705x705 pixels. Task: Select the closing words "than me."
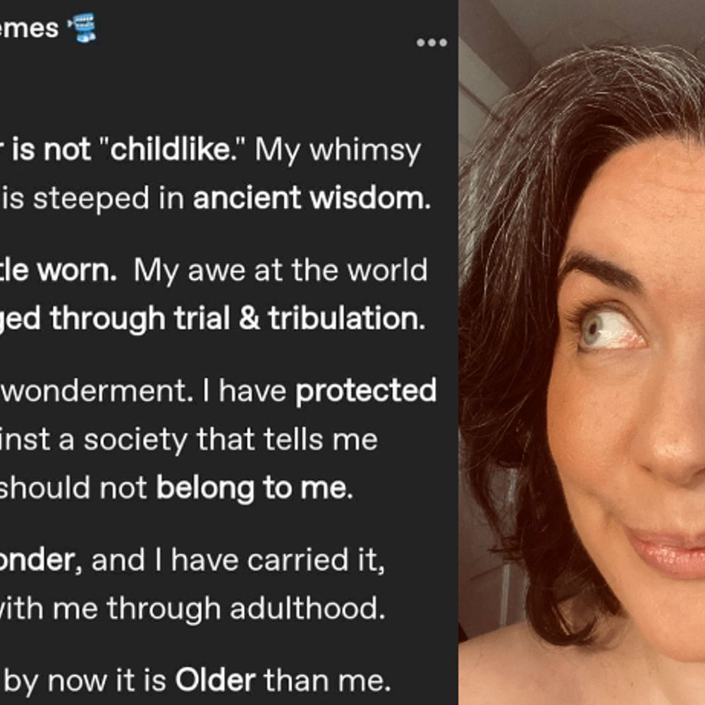pos(327,681)
